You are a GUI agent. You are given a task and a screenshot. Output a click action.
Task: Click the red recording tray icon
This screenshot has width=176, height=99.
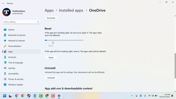[x=136, y=96]
